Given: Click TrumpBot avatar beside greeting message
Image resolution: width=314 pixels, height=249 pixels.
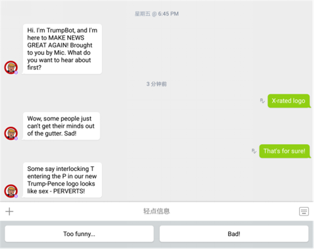Looking at the screenshot, I should pyautogui.click(x=11, y=68).
